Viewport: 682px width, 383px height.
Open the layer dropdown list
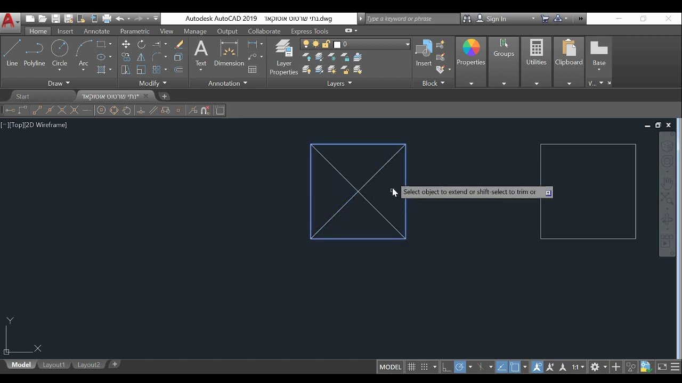[x=407, y=44]
